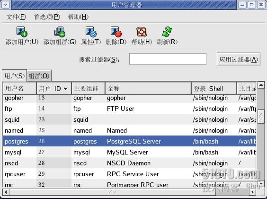Click the horizontal scrollbar thumb
Image resolution: width=267 pixels, height=199 pixels.
[x=113, y=192]
